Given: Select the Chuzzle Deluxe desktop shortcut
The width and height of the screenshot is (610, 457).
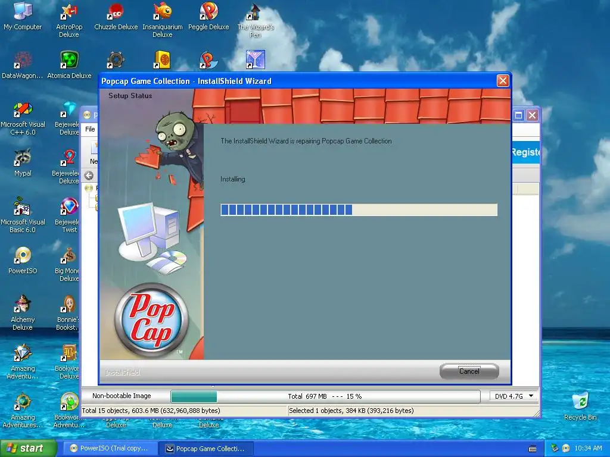Looking at the screenshot, I should pos(116,16).
